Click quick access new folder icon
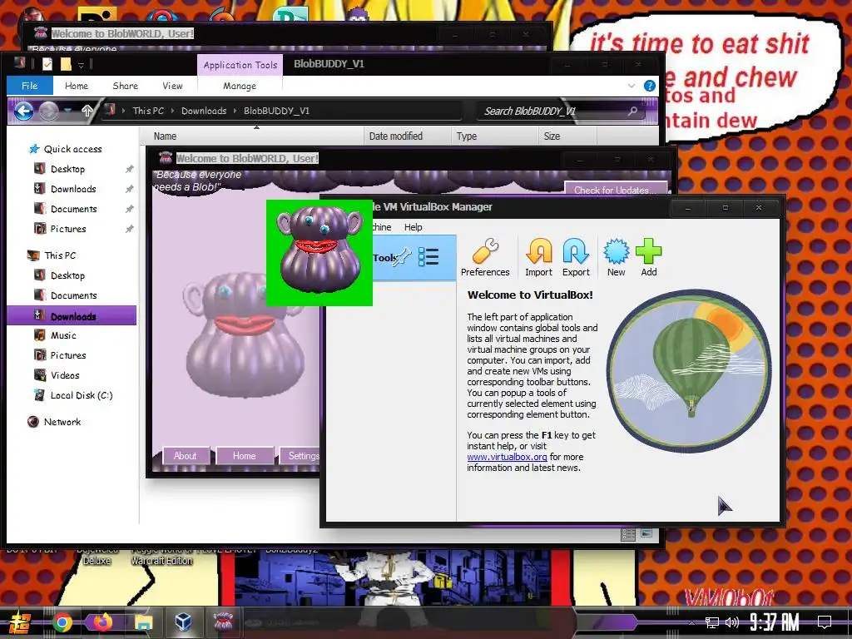The height and width of the screenshot is (639, 852). (x=66, y=64)
